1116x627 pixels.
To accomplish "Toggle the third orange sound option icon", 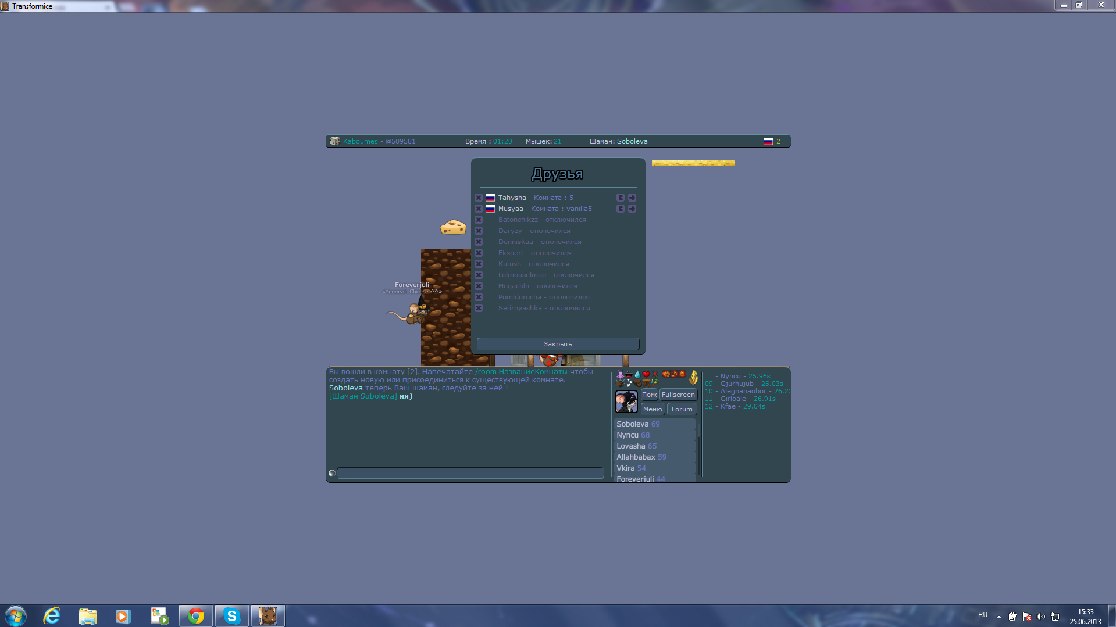I will point(682,374).
